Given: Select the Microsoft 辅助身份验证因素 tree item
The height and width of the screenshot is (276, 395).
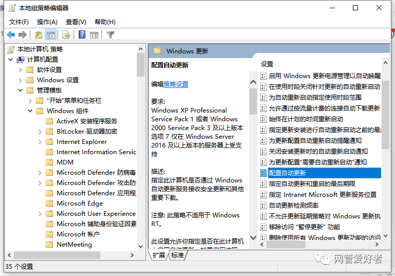Looking at the screenshot, I should click(x=96, y=224).
